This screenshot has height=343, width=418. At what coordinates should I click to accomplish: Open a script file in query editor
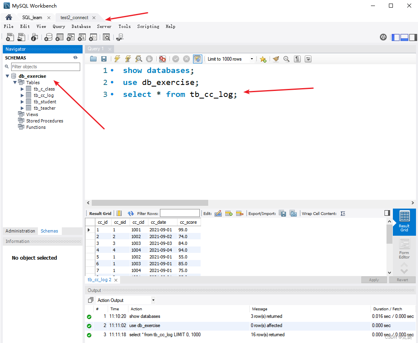[x=93, y=59]
